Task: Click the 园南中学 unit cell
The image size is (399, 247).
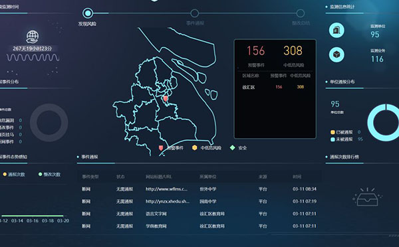Action: 208,201
